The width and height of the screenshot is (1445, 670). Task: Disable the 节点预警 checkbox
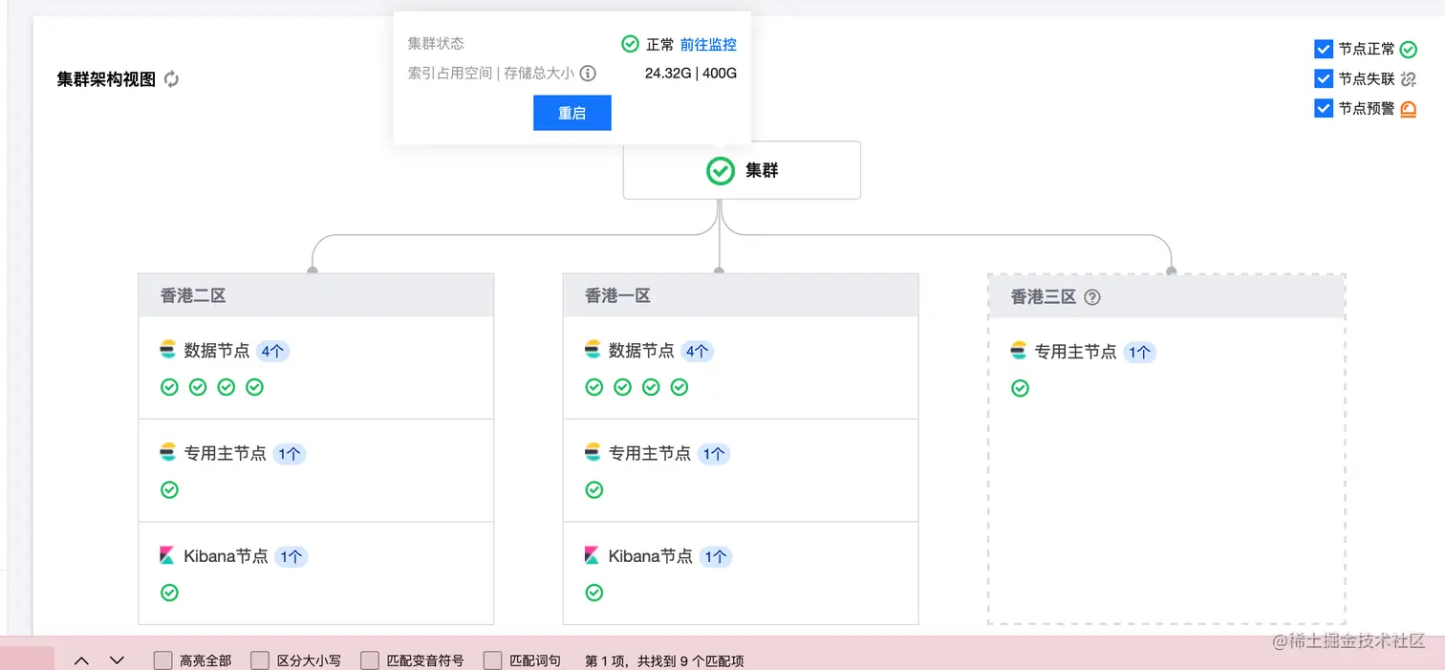(1324, 108)
